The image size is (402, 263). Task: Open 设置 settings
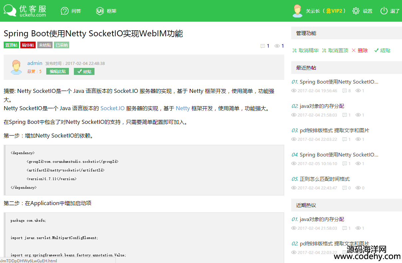click(x=368, y=11)
